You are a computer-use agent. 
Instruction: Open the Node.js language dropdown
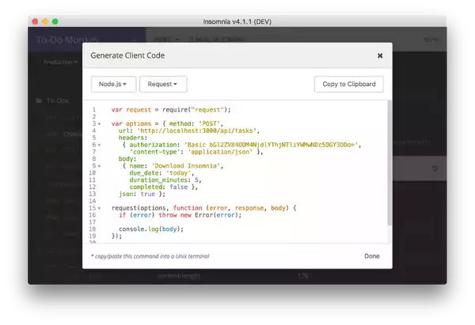[113, 84]
